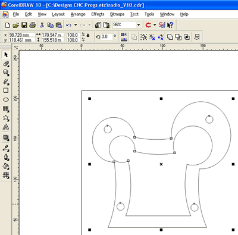Viewport: 238px width, 235px height.
Task: Select the Shape tool in toolbox
Action: coord(6,64)
